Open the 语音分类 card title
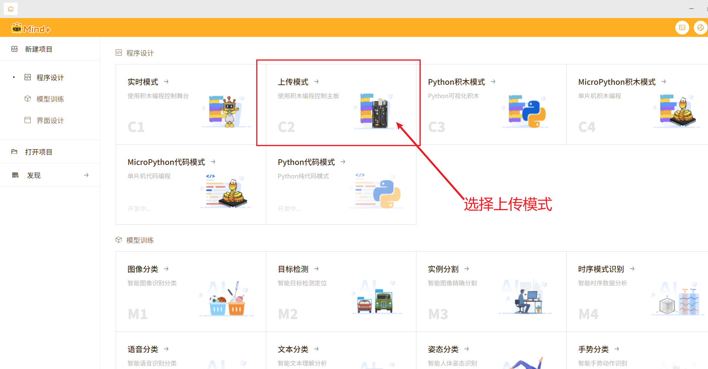This screenshot has width=708, height=369. click(143, 349)
